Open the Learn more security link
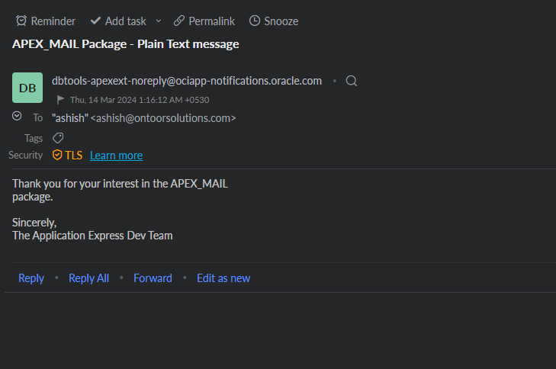 [x=116, y=156]
